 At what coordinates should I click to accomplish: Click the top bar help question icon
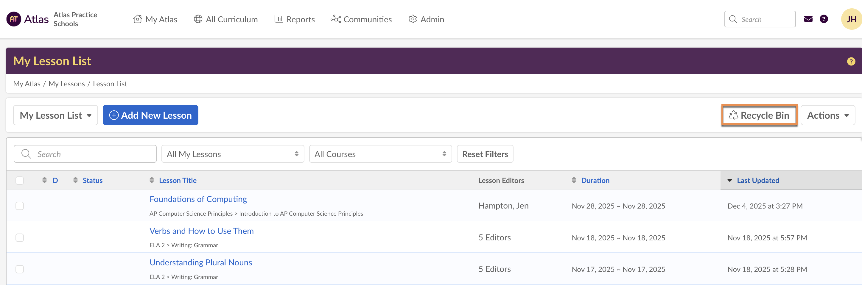(x=824, y=19)
